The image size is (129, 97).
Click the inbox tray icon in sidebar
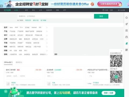point(127,37)
